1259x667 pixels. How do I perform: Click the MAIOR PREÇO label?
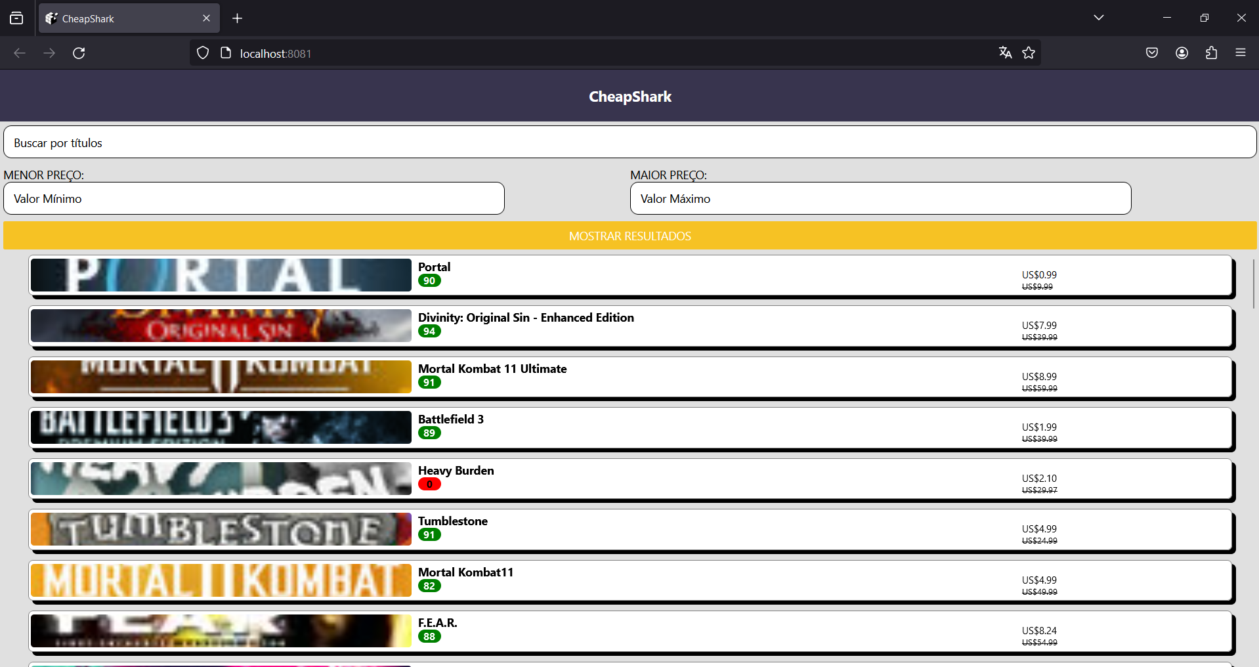(x=668, y=175)
